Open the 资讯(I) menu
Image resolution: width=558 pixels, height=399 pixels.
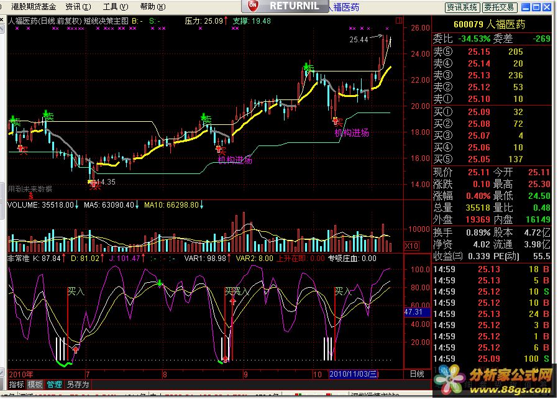click(78, 6)
